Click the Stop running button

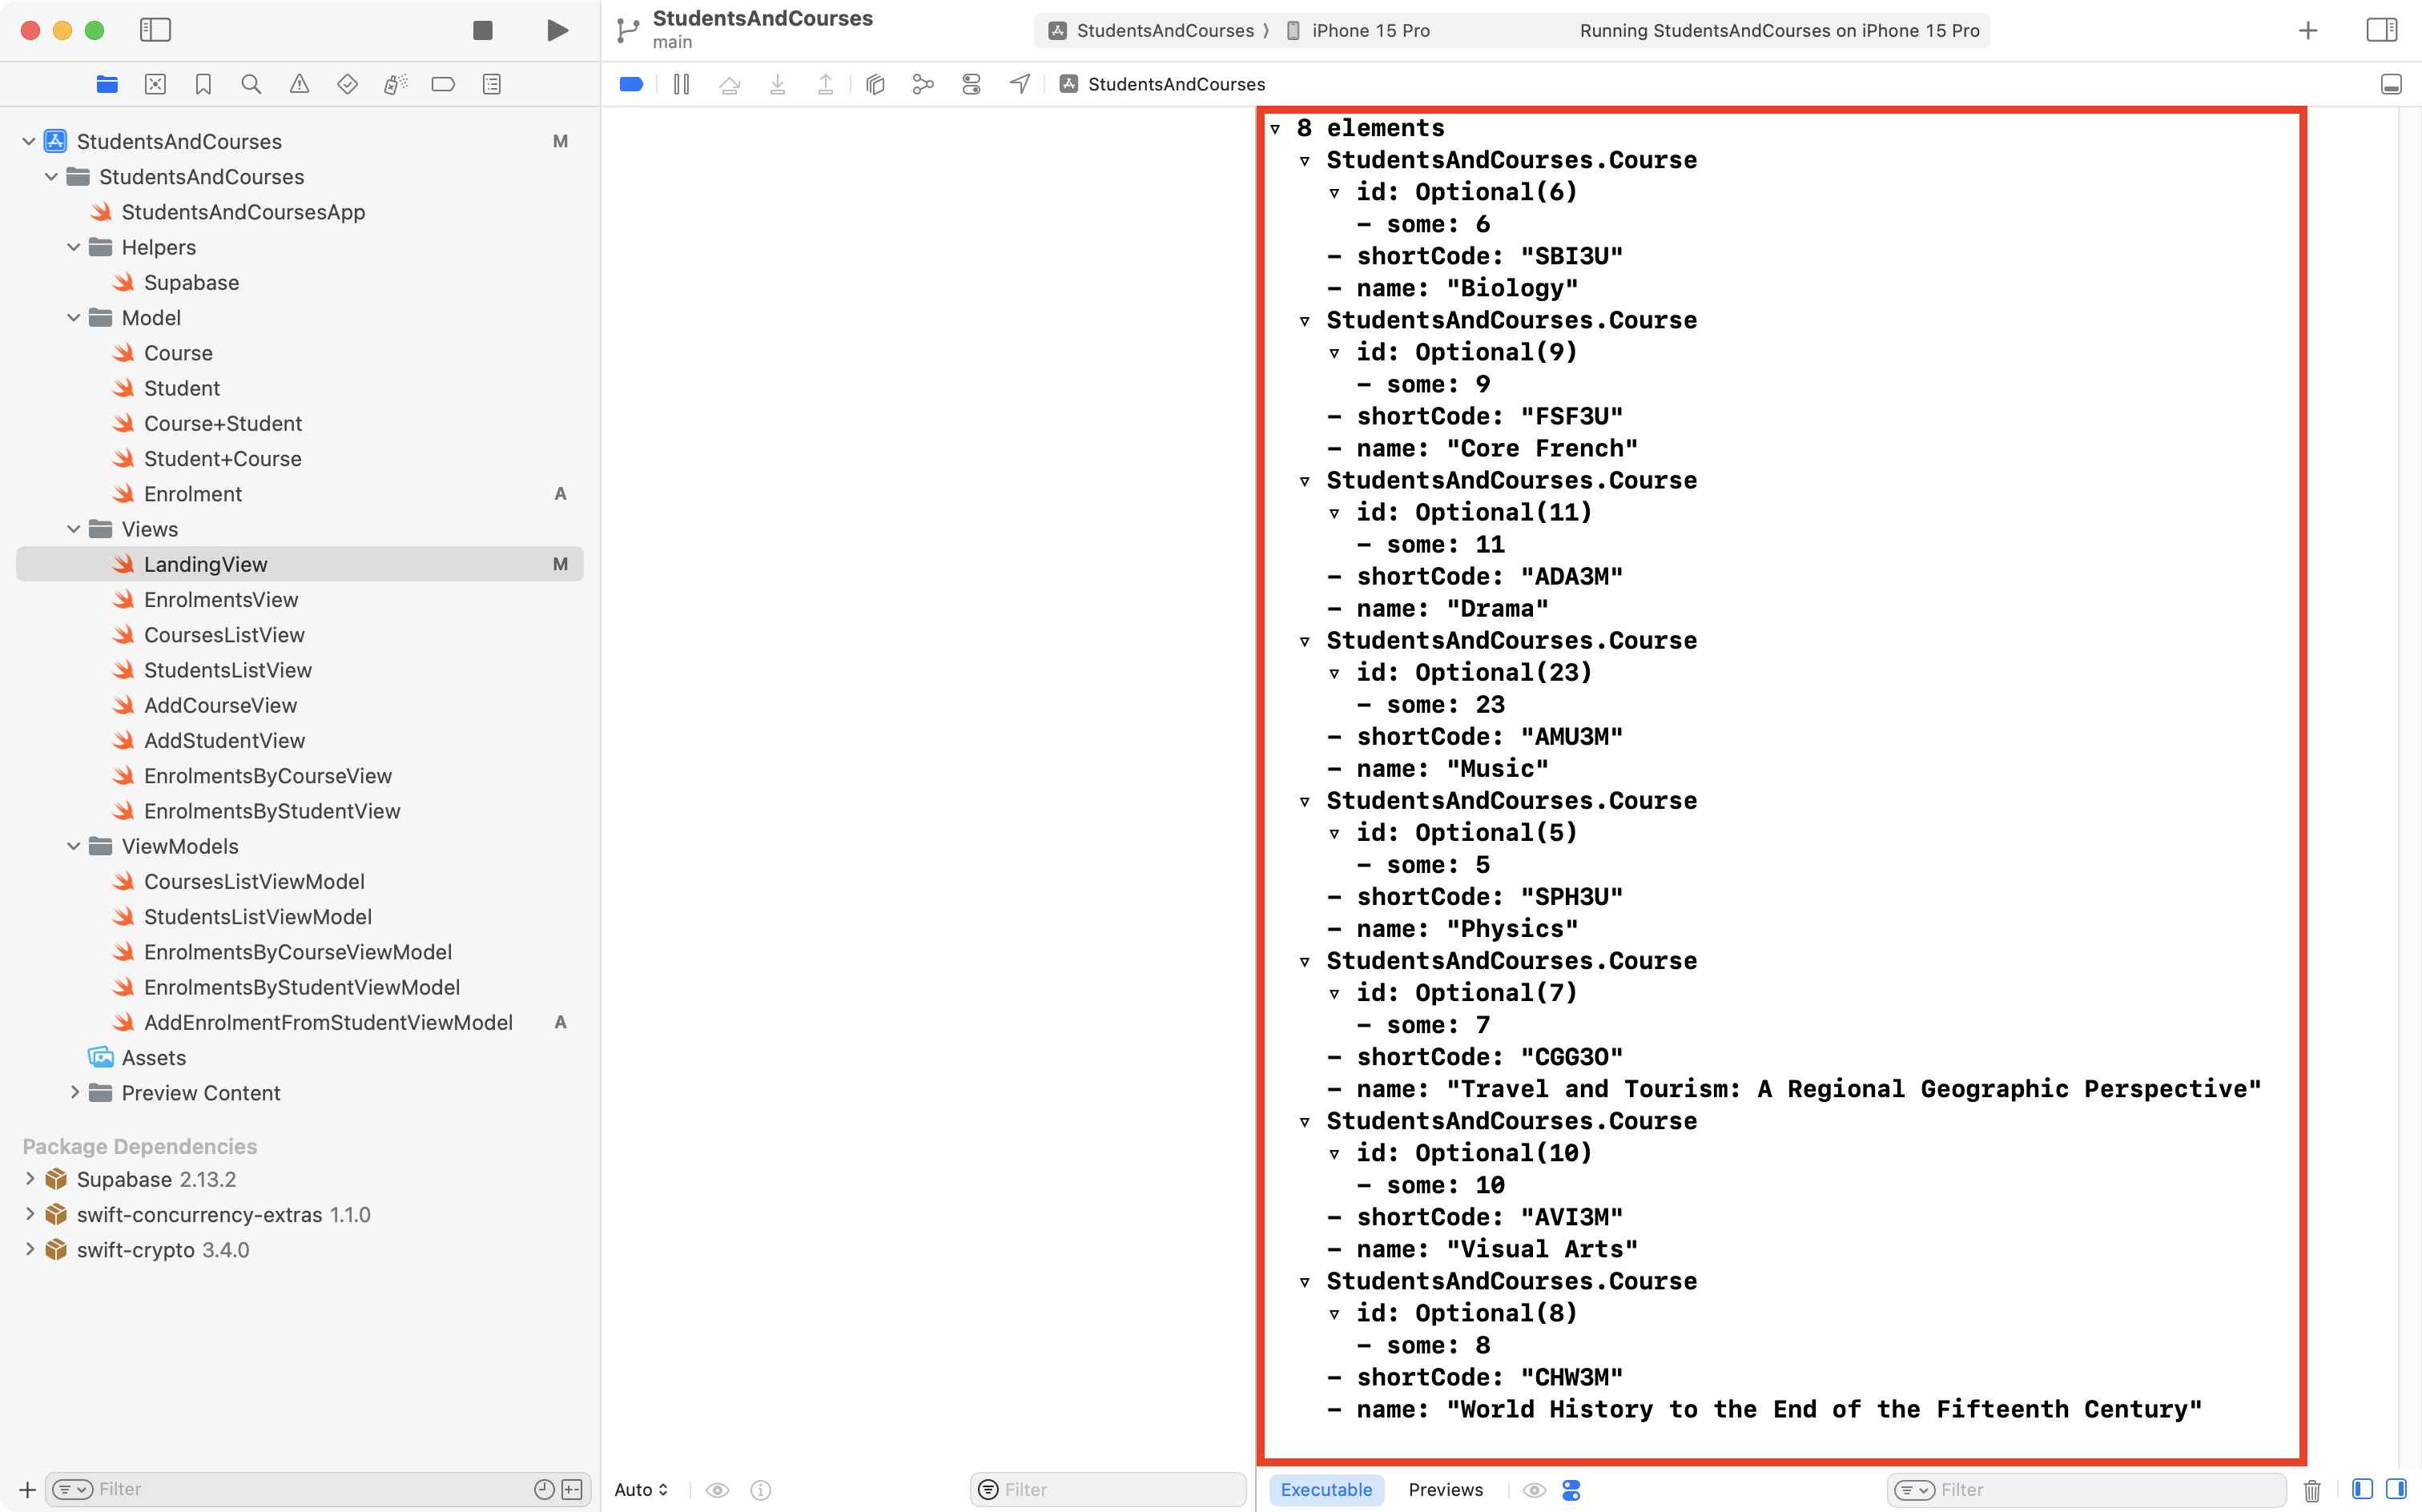click(482, 30)
